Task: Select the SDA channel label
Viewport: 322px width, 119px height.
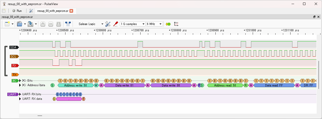Action: point(14,47)
